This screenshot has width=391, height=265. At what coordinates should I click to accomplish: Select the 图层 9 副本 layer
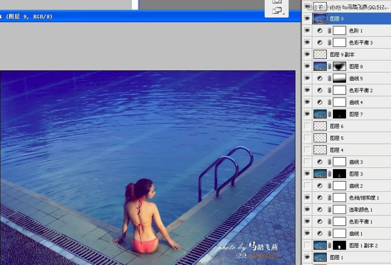pyautogui.click(x=342, y=55)
